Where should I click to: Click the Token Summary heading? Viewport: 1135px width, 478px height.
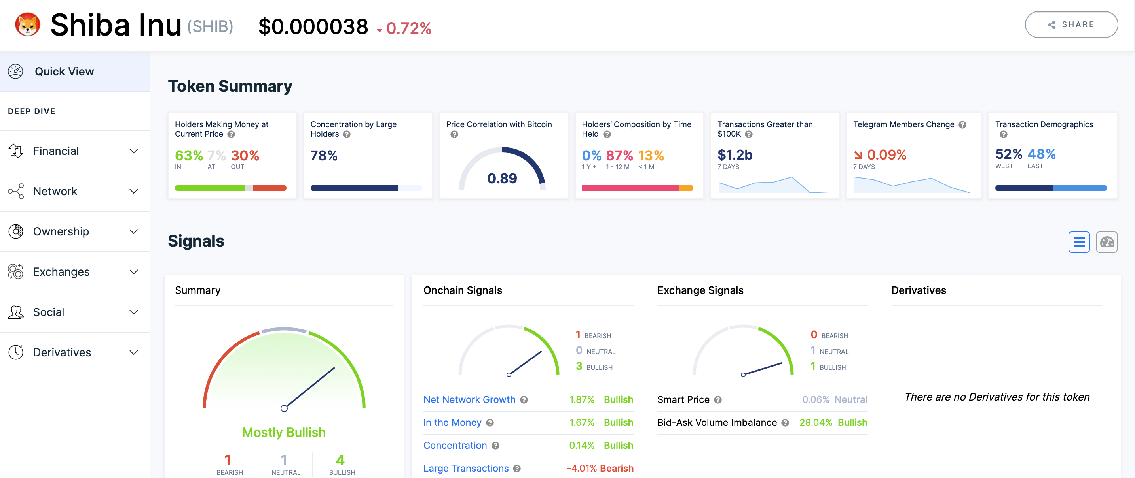click(230, 86)
